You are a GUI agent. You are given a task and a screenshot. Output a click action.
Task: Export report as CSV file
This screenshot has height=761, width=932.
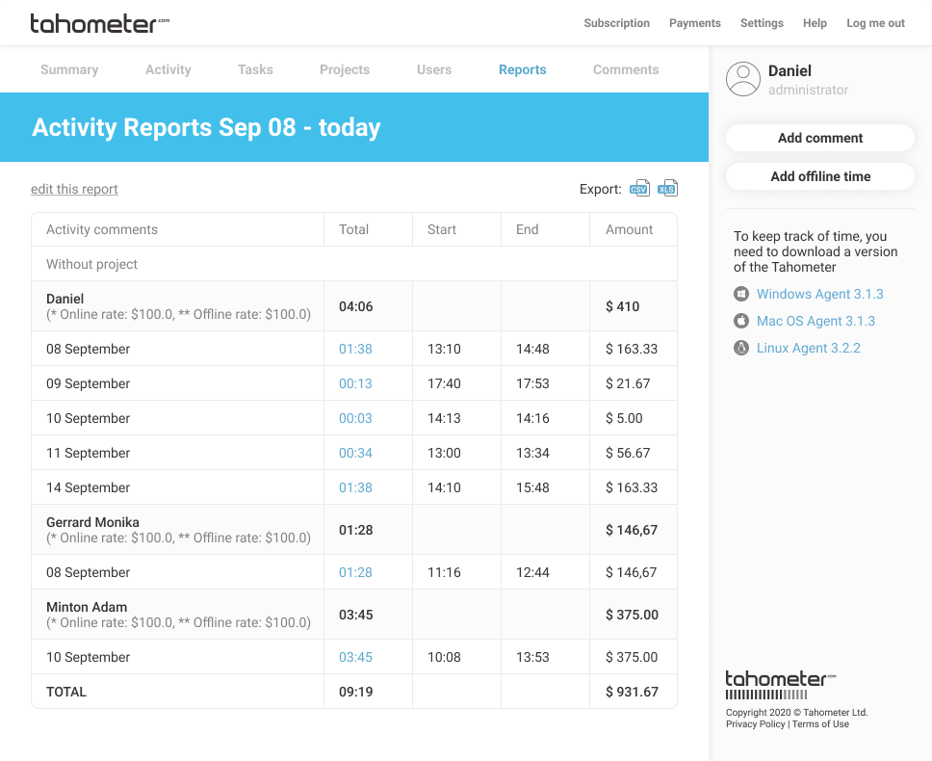639,188
